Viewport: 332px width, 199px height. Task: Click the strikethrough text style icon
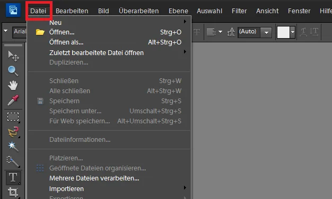pos(197,32)
